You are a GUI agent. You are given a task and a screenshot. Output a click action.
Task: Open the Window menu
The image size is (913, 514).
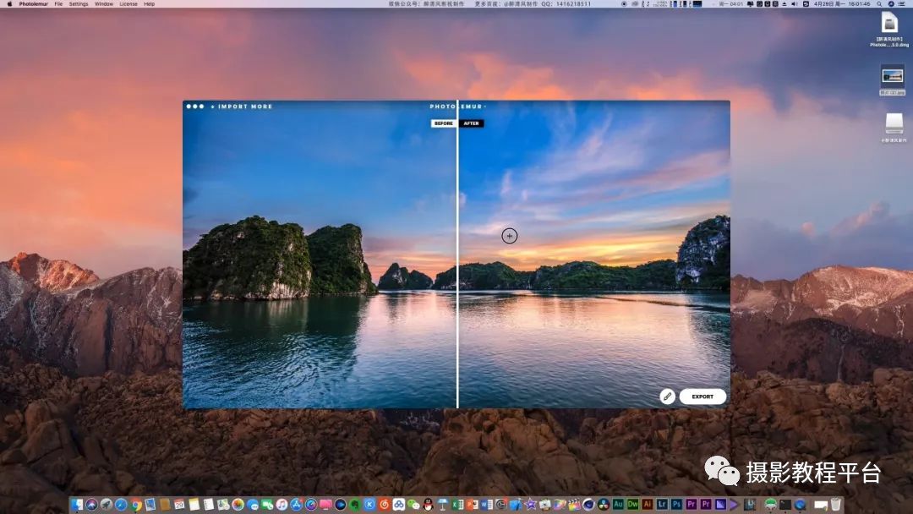[x=104, y=4]
